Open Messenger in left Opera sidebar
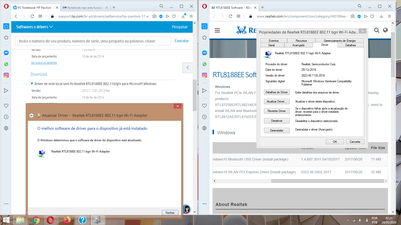401x225 pixels. coord(6,53)
